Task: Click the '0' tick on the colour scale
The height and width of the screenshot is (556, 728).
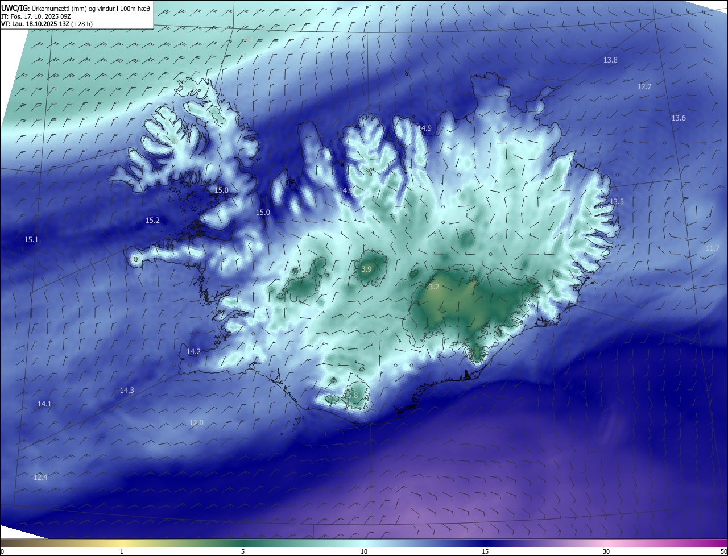Action: 2,551
